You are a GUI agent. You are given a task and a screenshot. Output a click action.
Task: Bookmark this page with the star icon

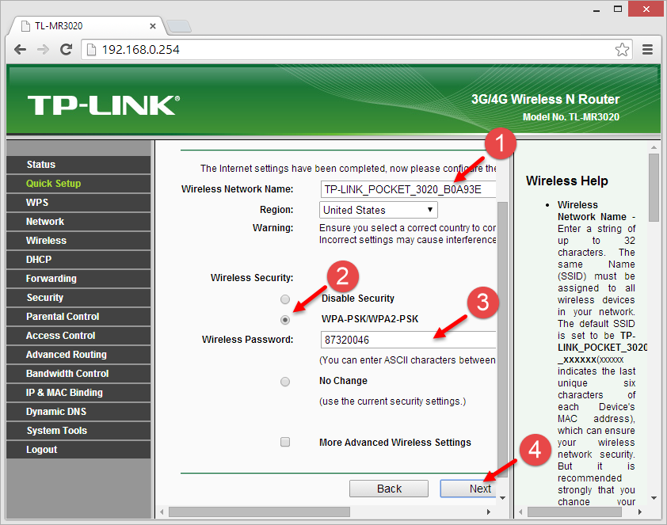(622, 50)
